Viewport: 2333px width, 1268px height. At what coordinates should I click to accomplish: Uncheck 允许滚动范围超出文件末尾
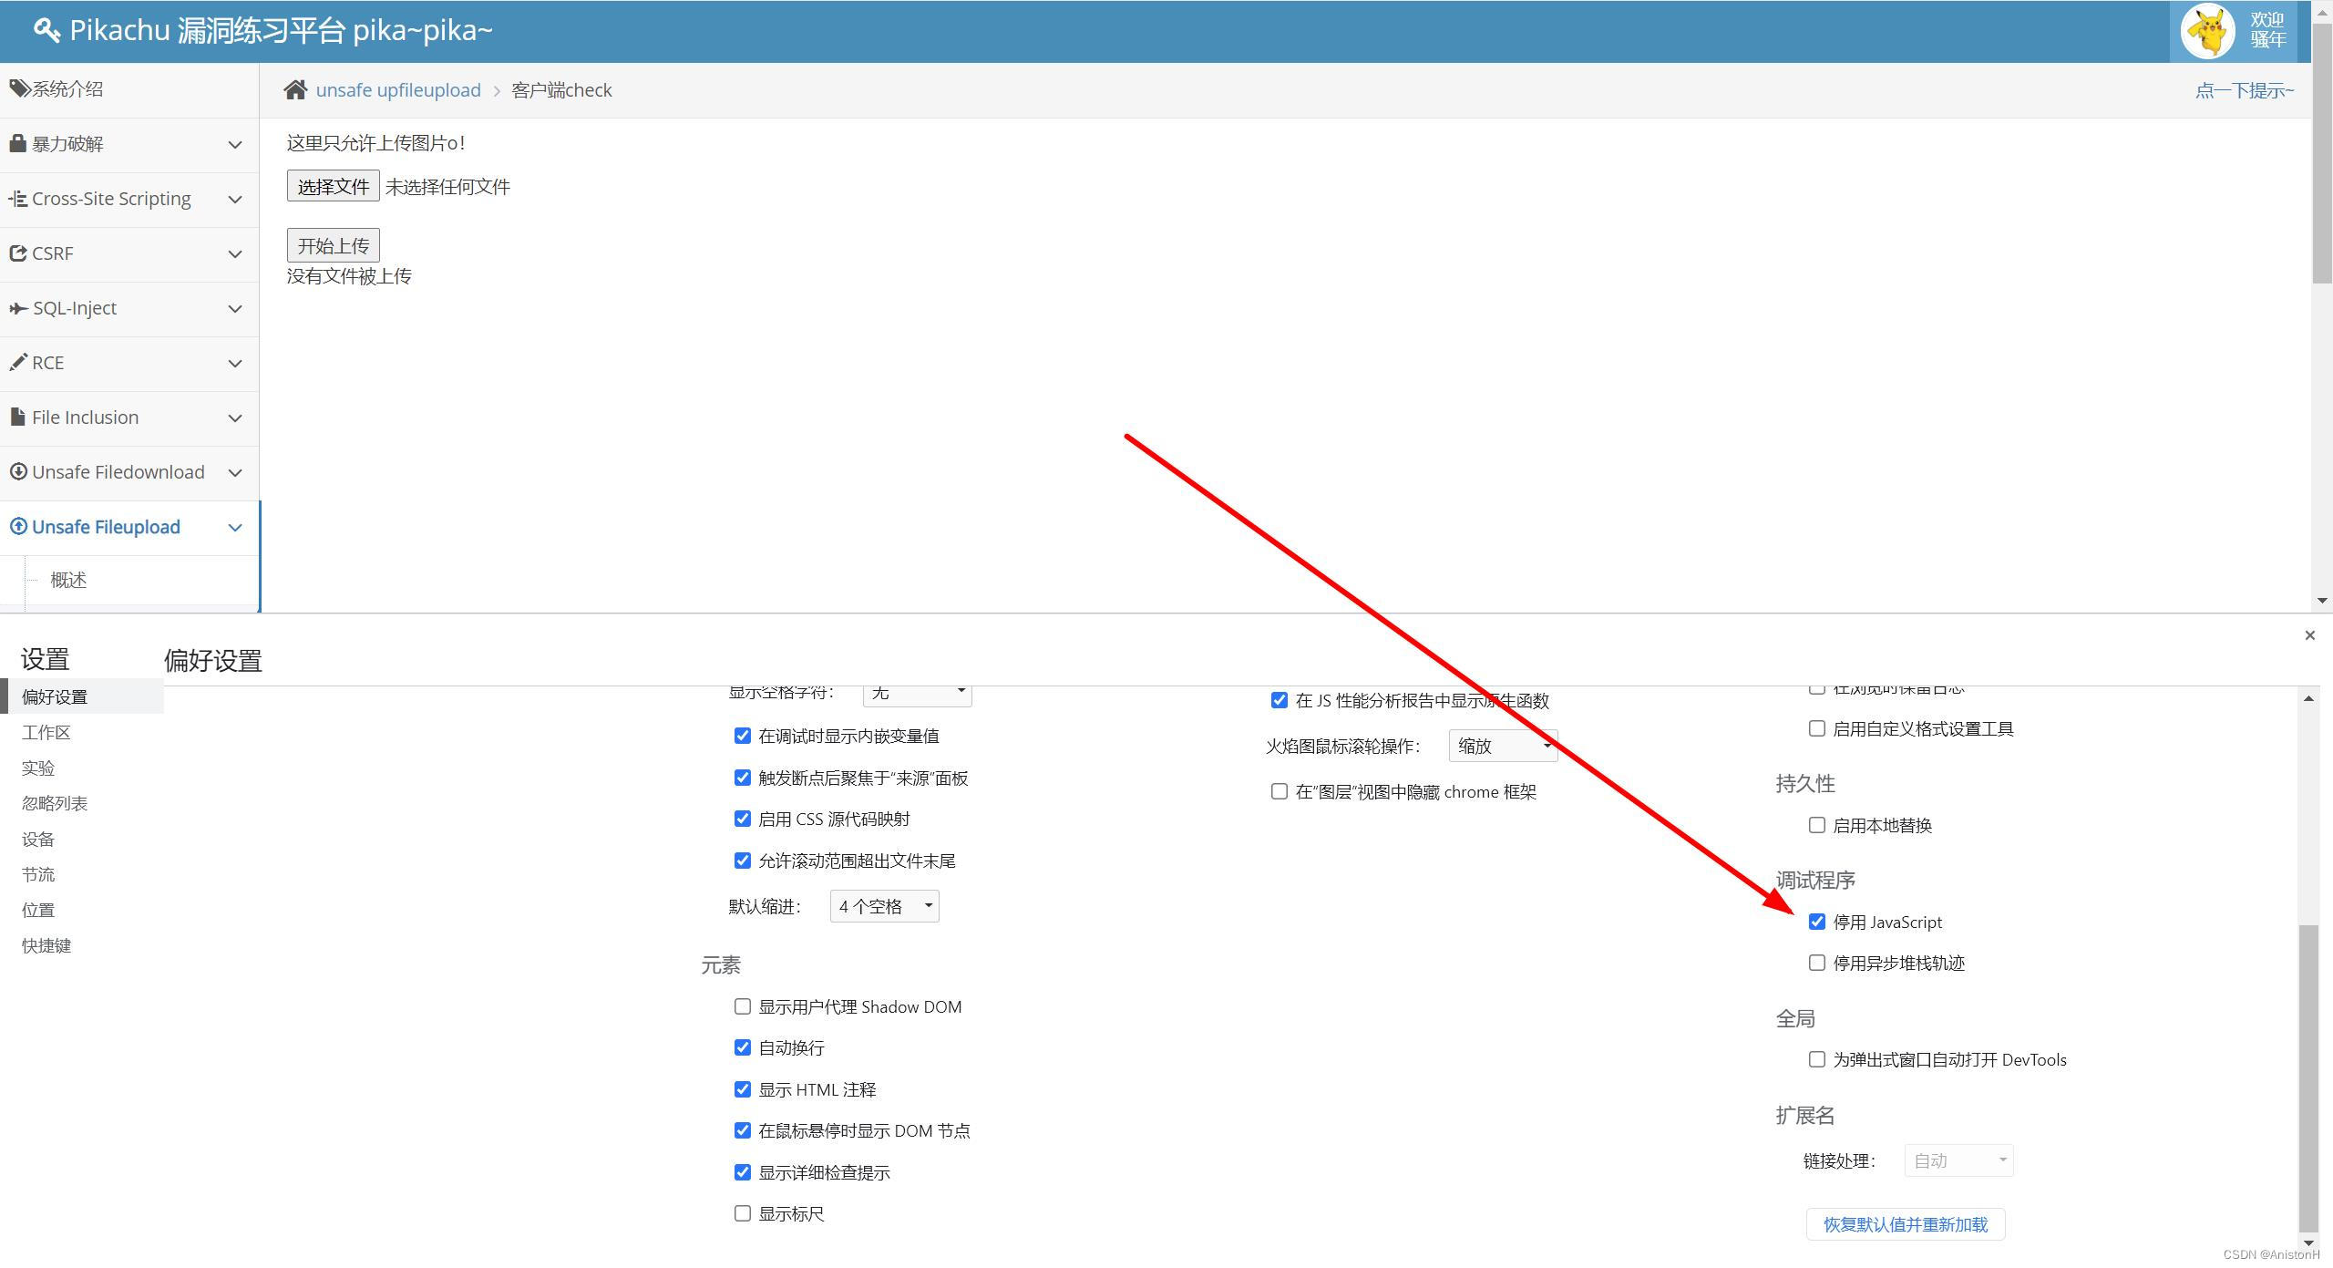click(x=743, y=861)
